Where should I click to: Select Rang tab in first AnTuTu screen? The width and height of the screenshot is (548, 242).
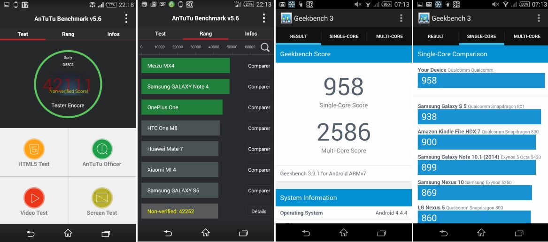[68, 34]
